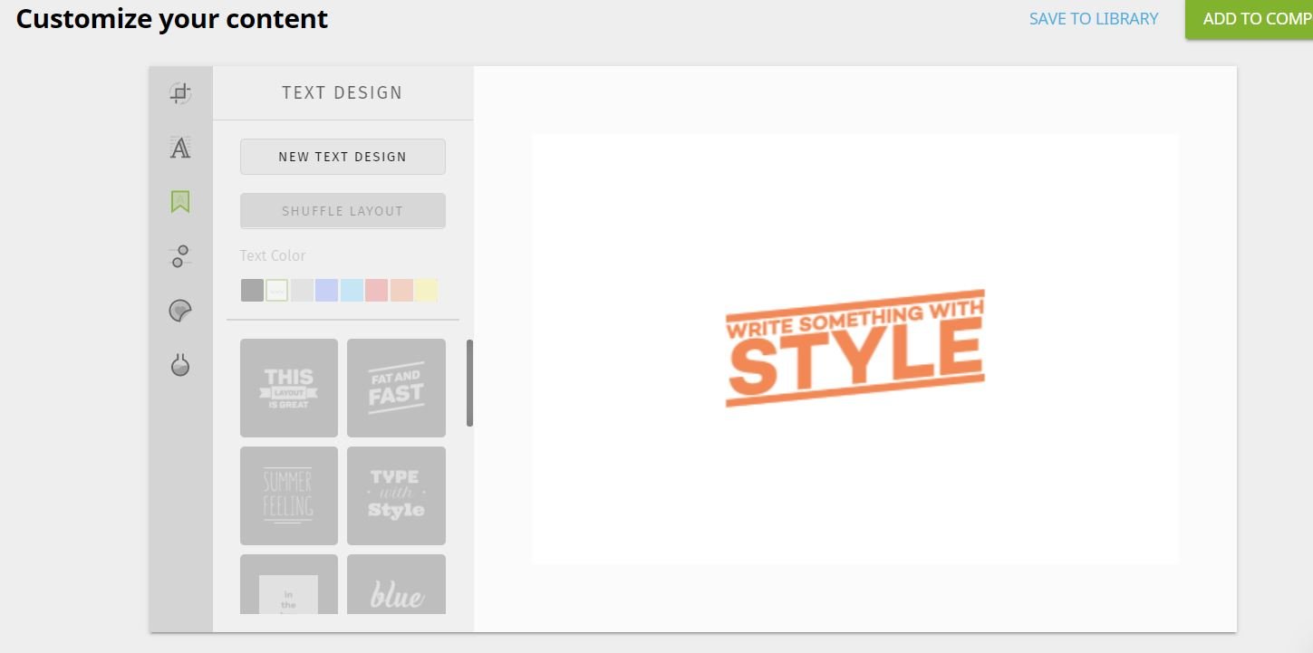The width and height of the screenshot is (1313, 653).
Task: Select the flask-shaped filter icon in sidebar
Action: pyautogui.click(x=180, y=366)
